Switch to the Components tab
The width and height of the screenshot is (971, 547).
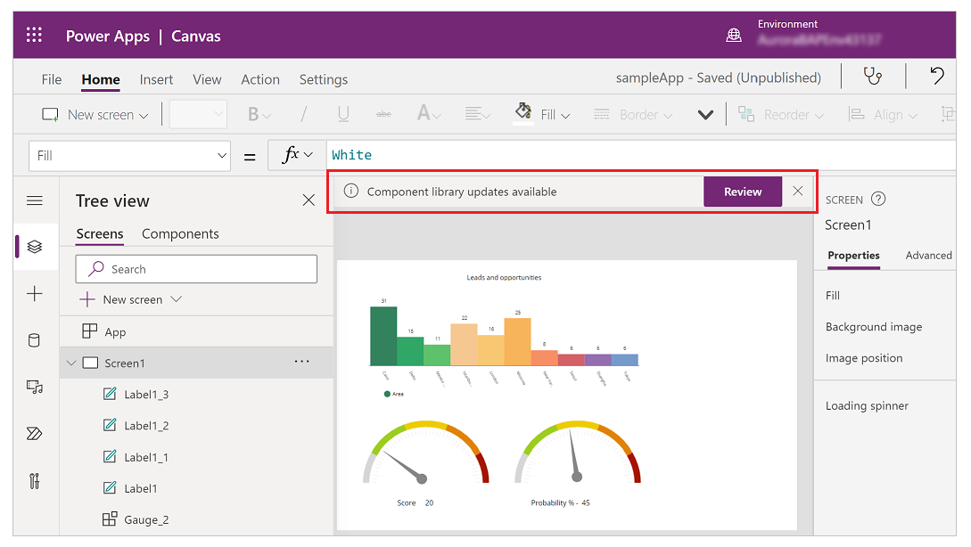coord(180,234)
